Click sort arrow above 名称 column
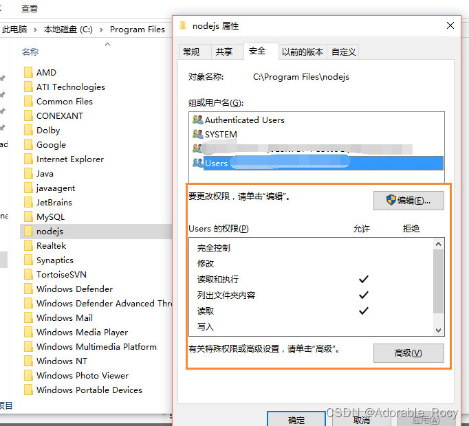This screenshot has width=469, height=426. point(108,44)
